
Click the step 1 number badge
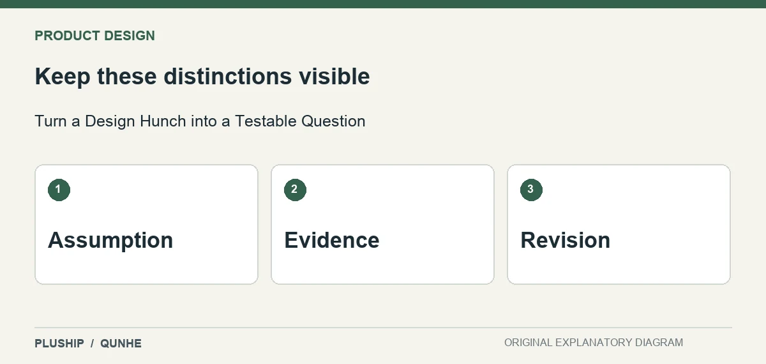coord(59,189)
